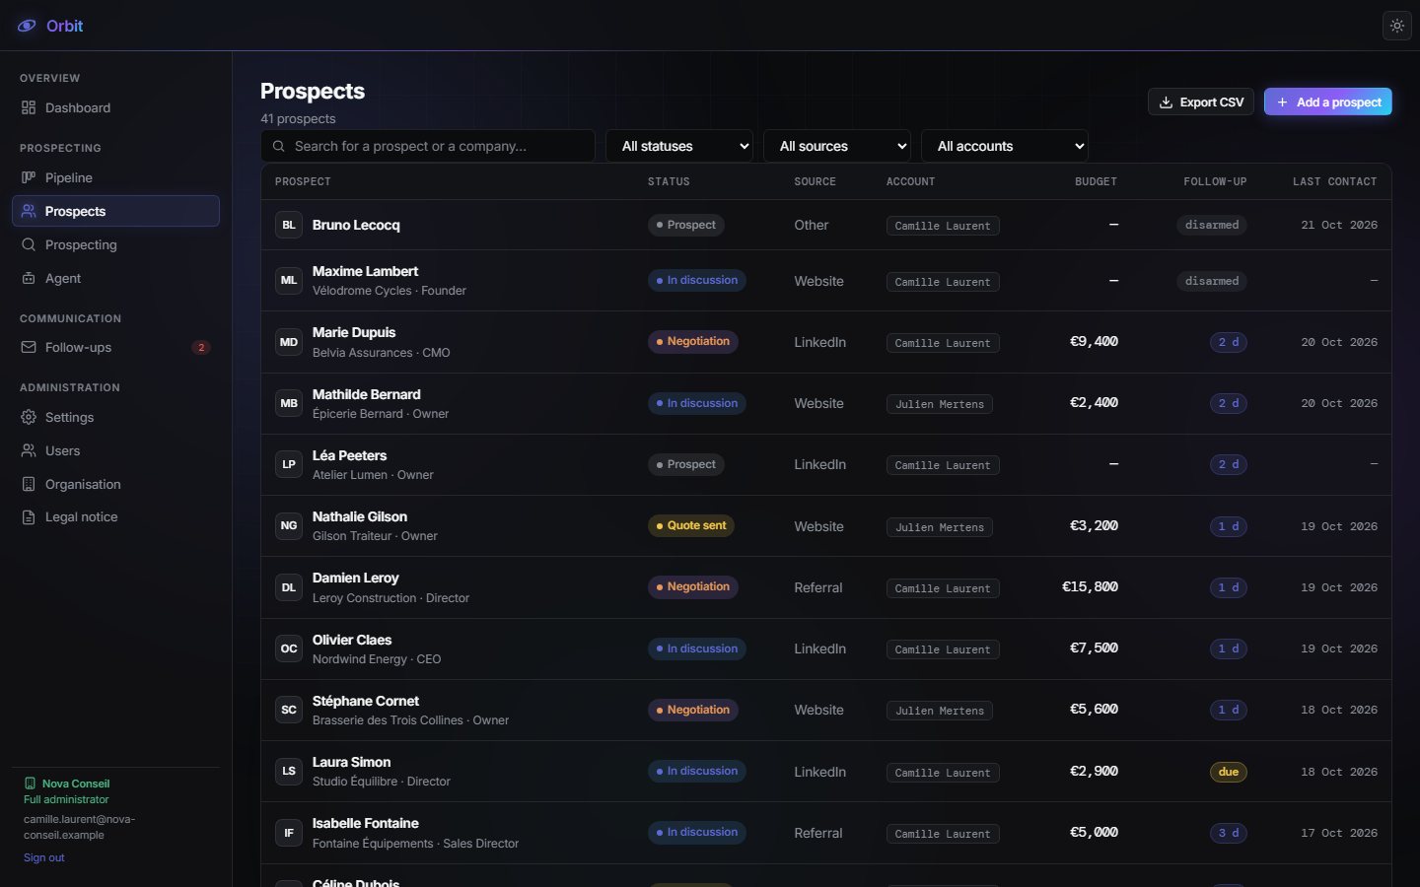
Task: Click the Prospects people icon in sidebar
Action: click(29, 211)
